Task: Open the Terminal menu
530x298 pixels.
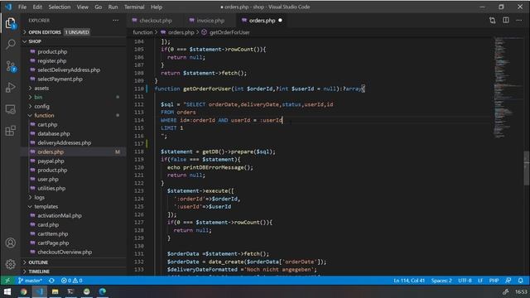Action: pyautogui.click(x=134, y=7)
